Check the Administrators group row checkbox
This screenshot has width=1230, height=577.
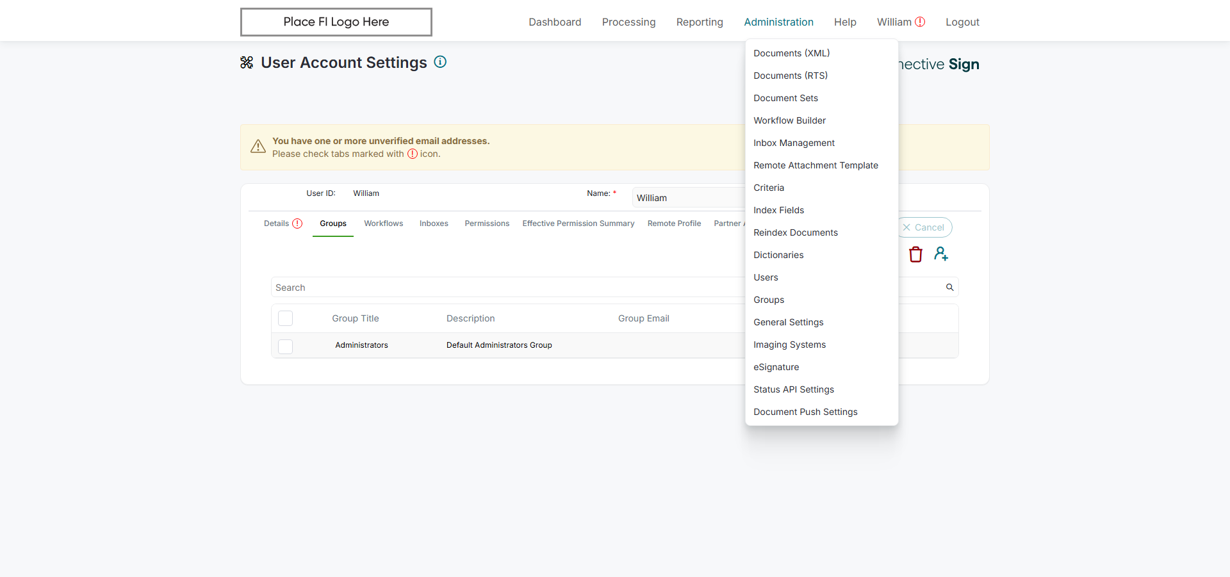point(286,346)
